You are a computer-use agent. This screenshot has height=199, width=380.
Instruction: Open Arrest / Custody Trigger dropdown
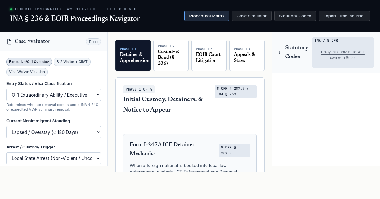click(54, 158)
